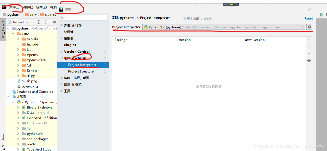Open the 视图(V) menu

click(41, 7)
